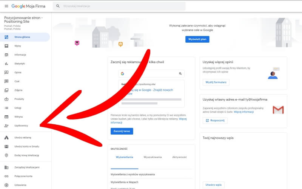
Task: Open Opinie in the sidebar
Action: coord(25,73)
